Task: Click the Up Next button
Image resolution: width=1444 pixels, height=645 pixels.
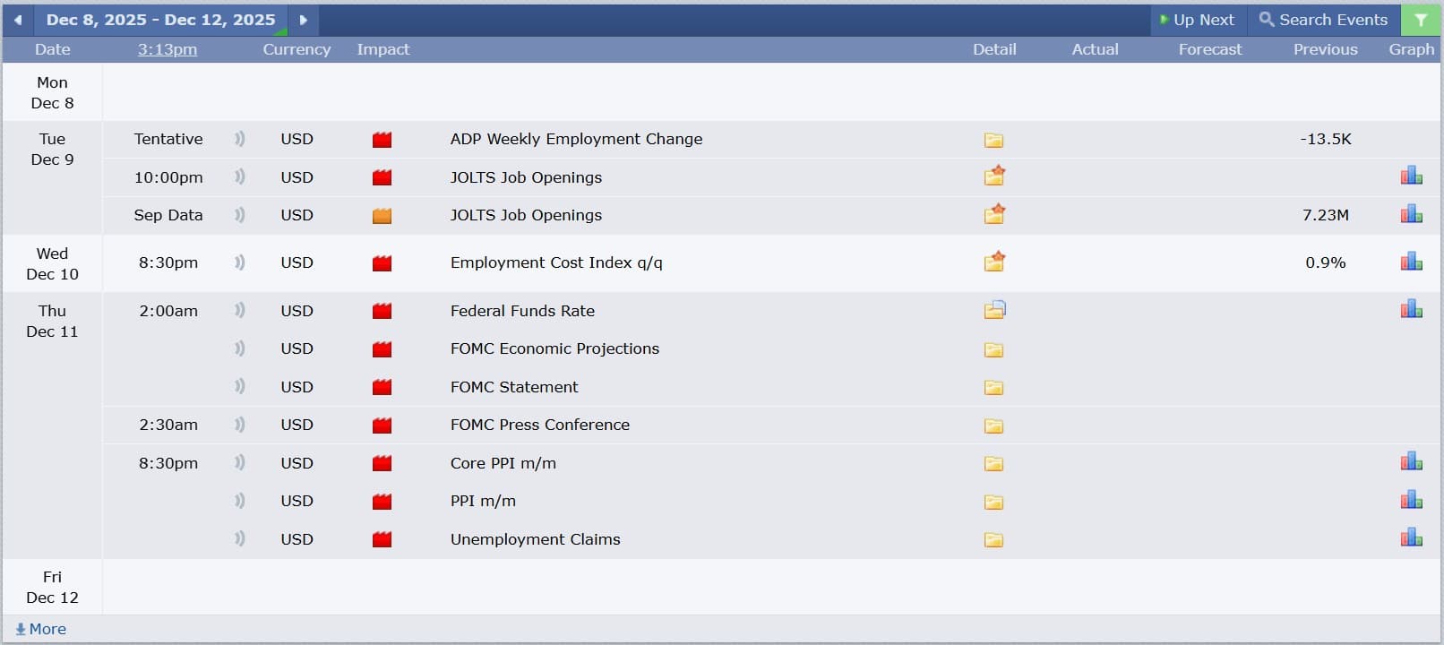Action: coord(1197,20)
